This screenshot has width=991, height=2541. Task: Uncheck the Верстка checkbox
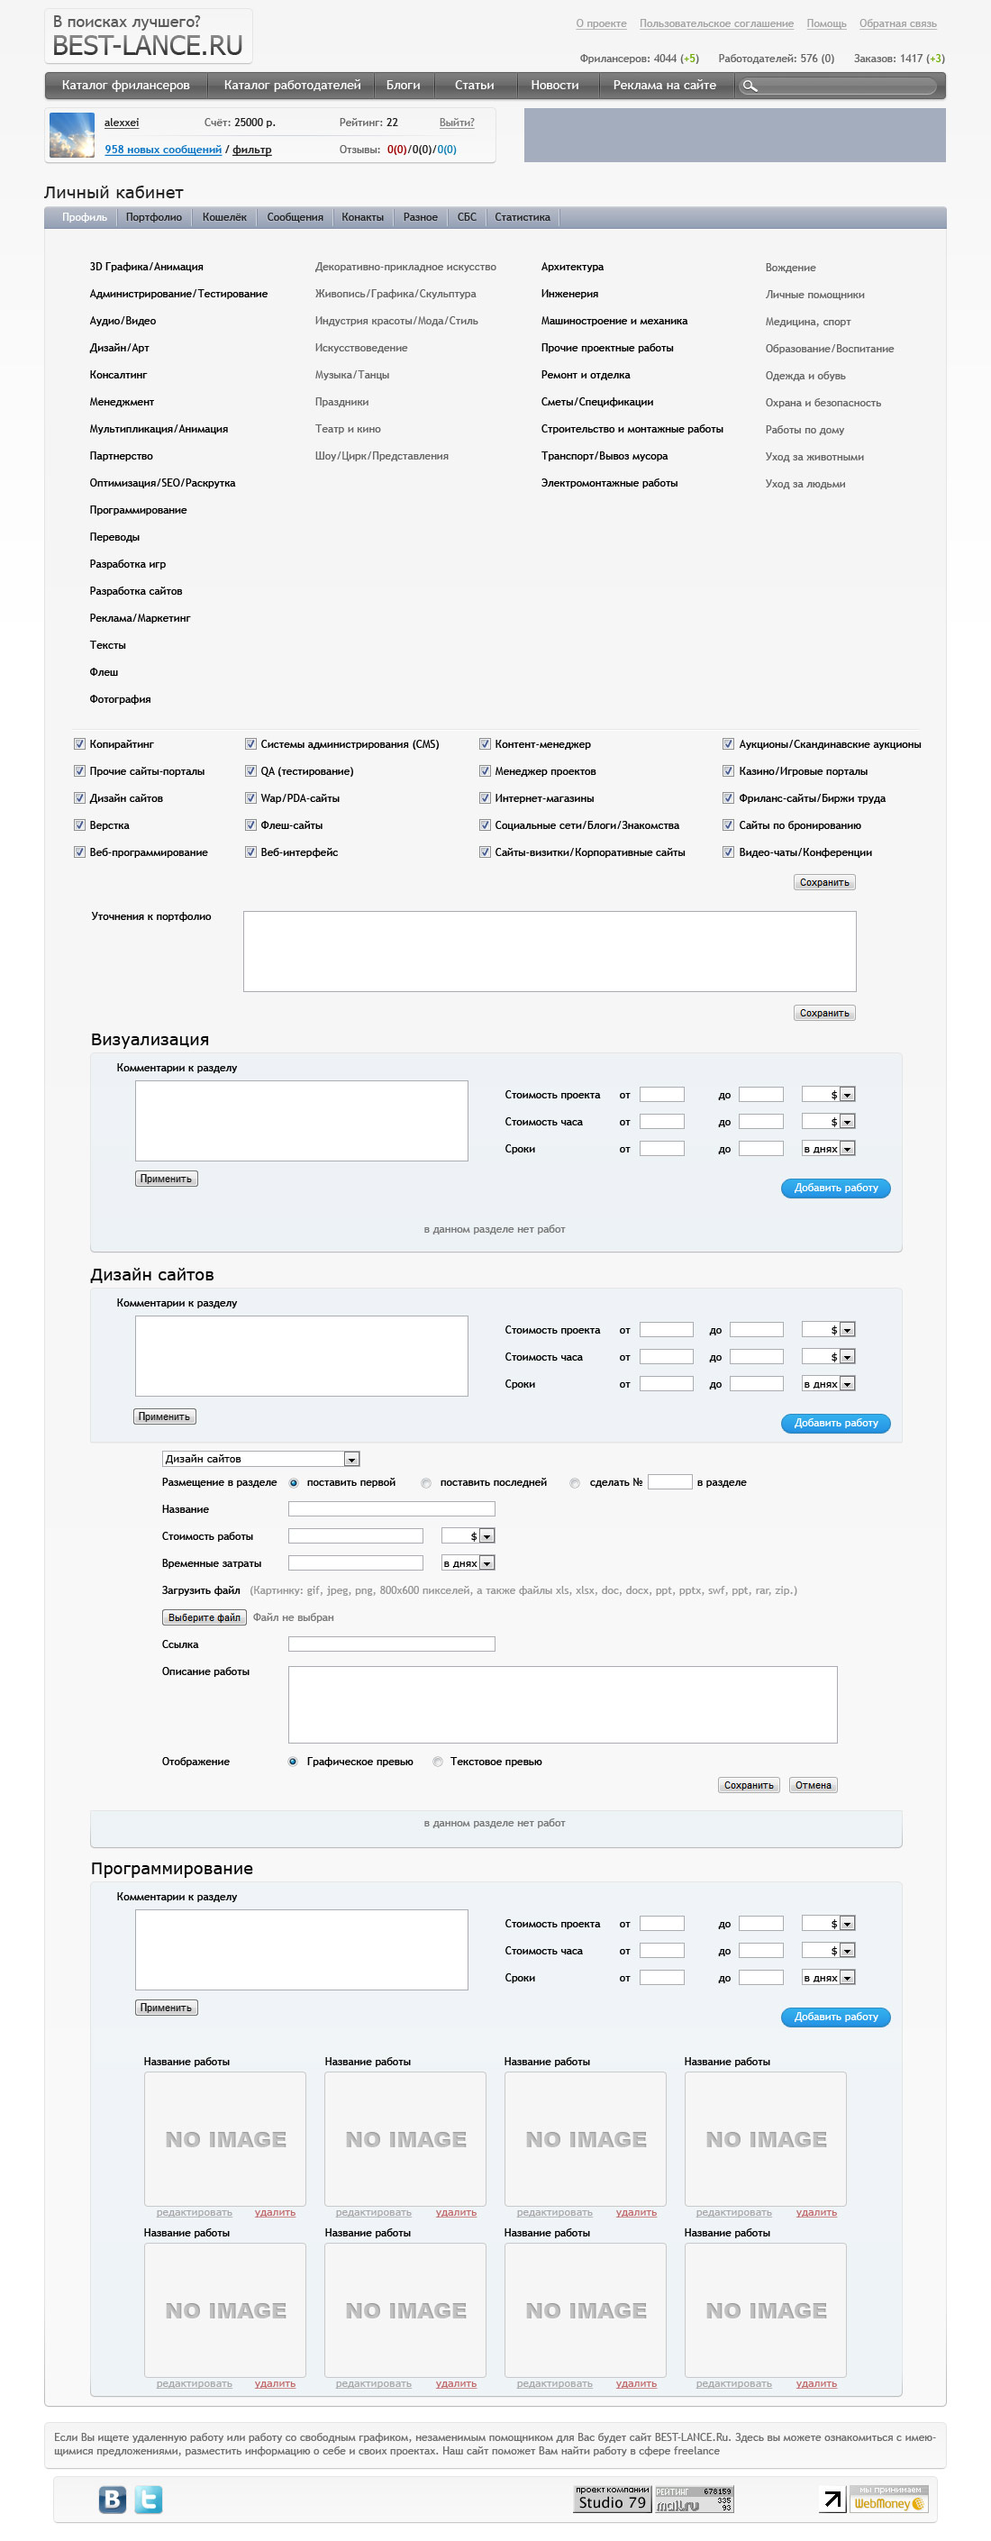(x=80, y=824)
